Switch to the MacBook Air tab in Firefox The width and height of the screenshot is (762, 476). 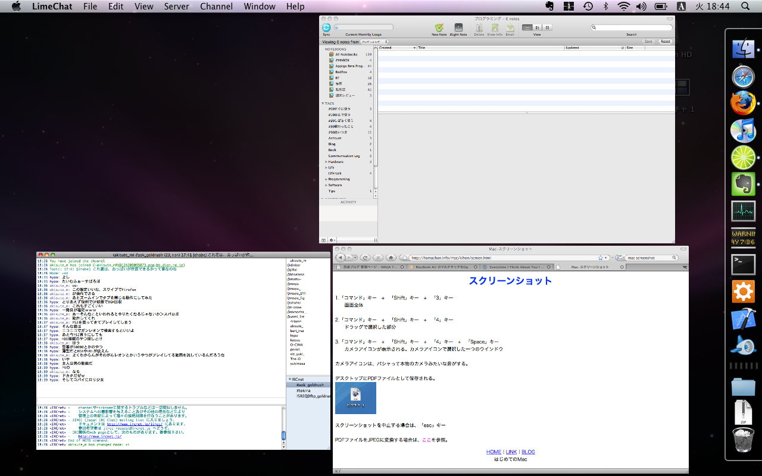(442, 267)
